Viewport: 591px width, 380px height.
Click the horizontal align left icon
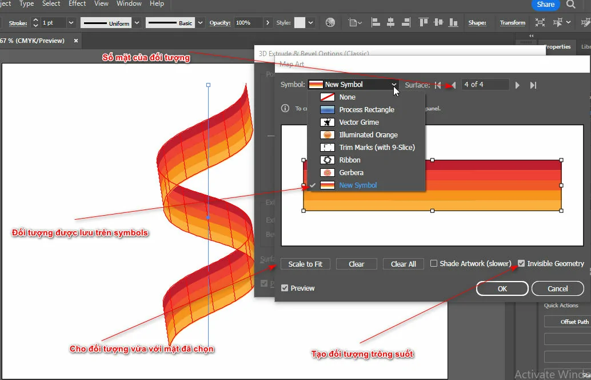(376, 23)
